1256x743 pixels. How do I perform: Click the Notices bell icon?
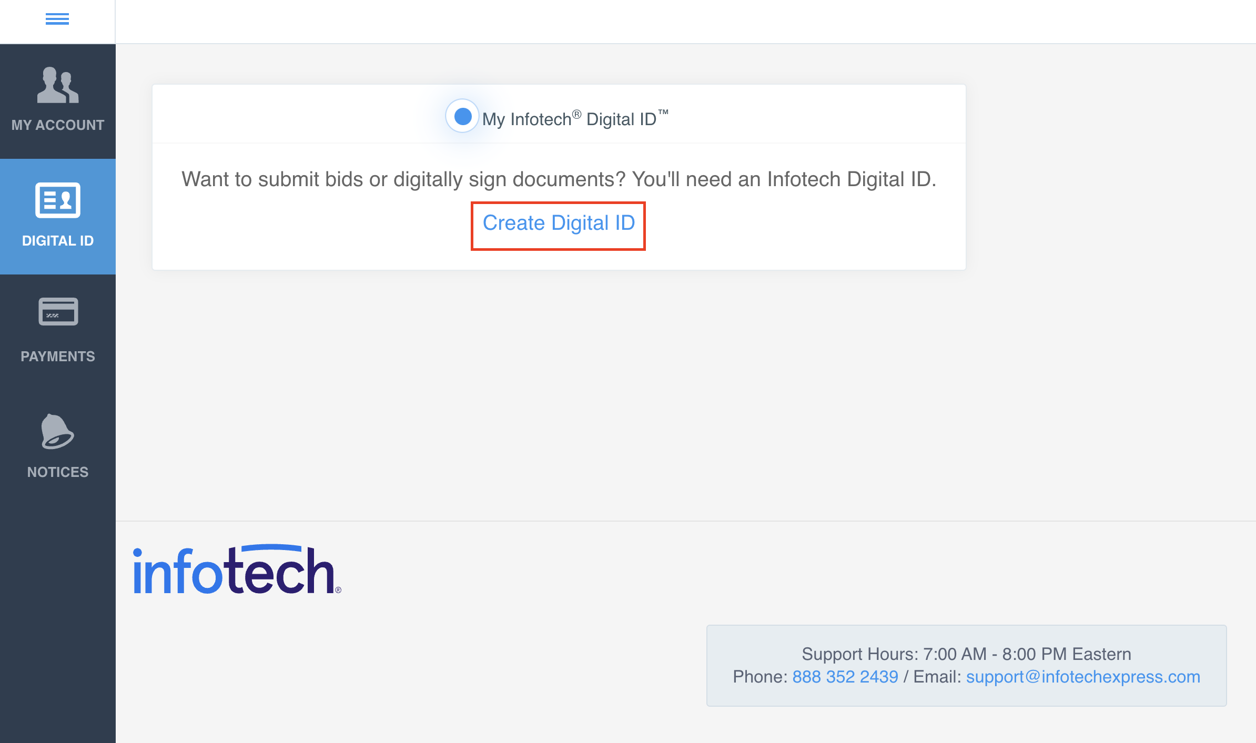(57, 432)
